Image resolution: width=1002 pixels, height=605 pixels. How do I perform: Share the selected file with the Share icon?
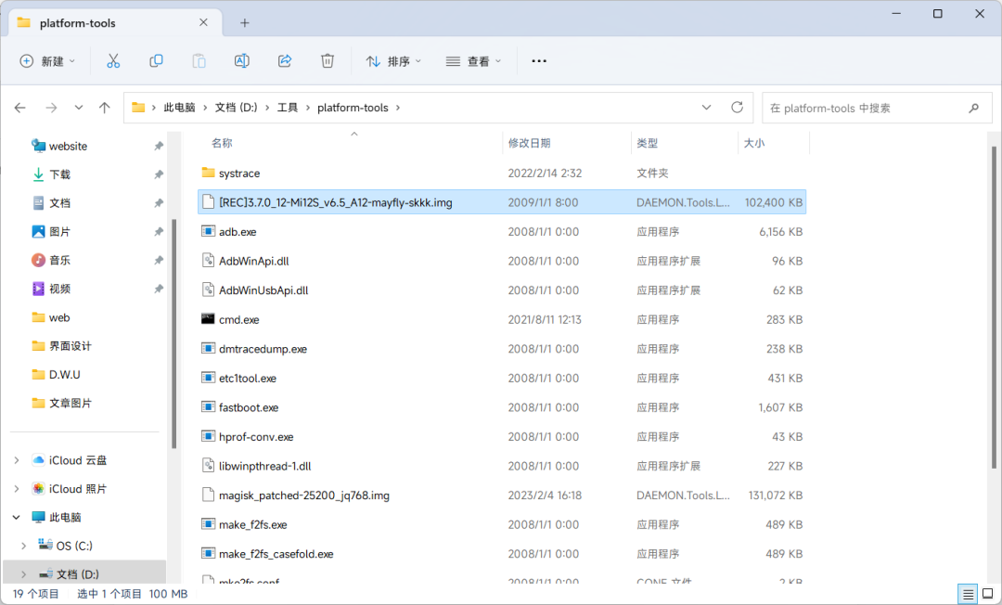[284, 60]
